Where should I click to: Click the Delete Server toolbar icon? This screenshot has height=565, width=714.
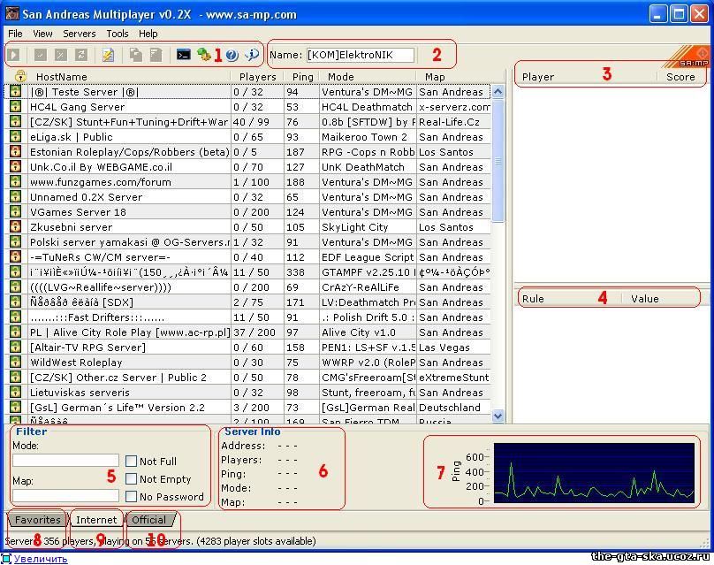(x=61, y=55)
